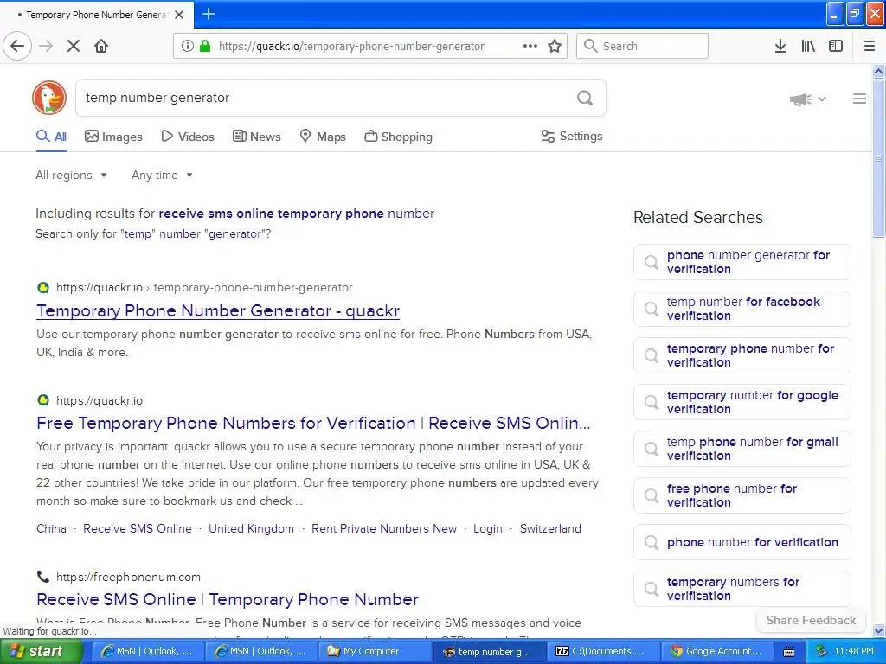This screenshot has height=664, width=886.
Task: Switch to the Images tab
Action: (x=113, y=136)
